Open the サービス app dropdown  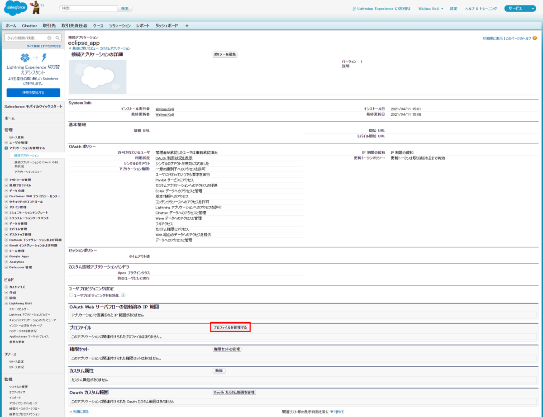520,9
